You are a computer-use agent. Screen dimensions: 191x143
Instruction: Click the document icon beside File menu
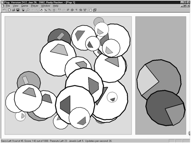pos(3,6)
